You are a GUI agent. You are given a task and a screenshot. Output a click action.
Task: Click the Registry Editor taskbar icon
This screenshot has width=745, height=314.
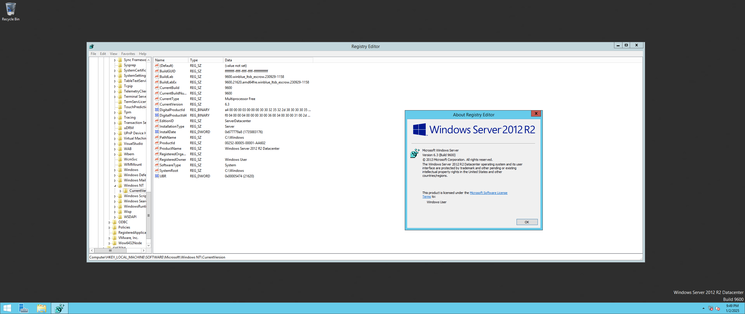(x=60, y=308)
